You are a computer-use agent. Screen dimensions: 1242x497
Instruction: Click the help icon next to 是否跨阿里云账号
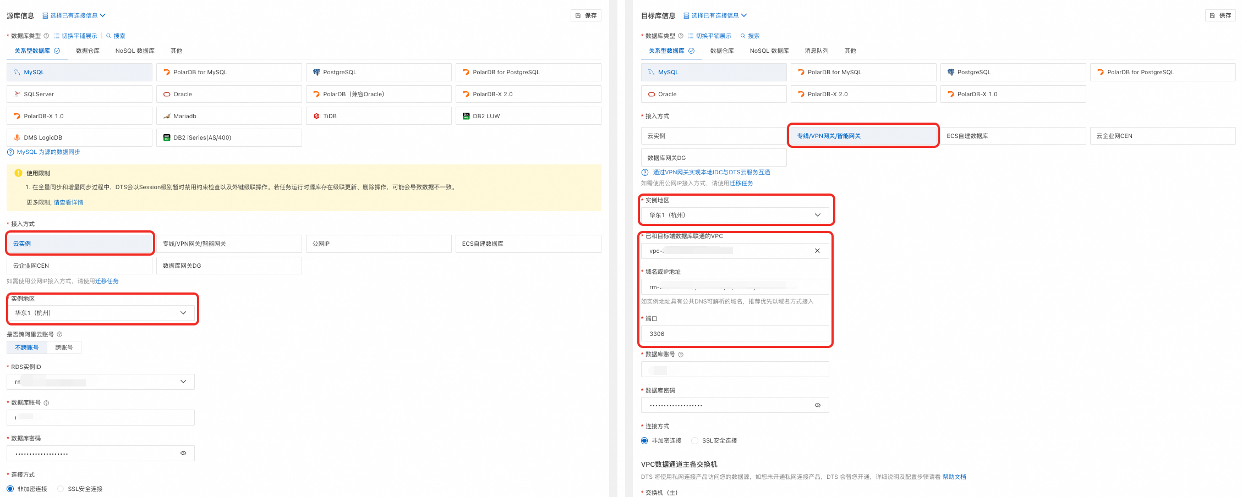pyautogui.click(x=59, y=334)
